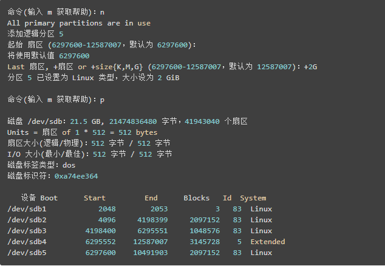Click the "All primary partitions are in use" message
The image size is (385, 266).
pos(79,23)
